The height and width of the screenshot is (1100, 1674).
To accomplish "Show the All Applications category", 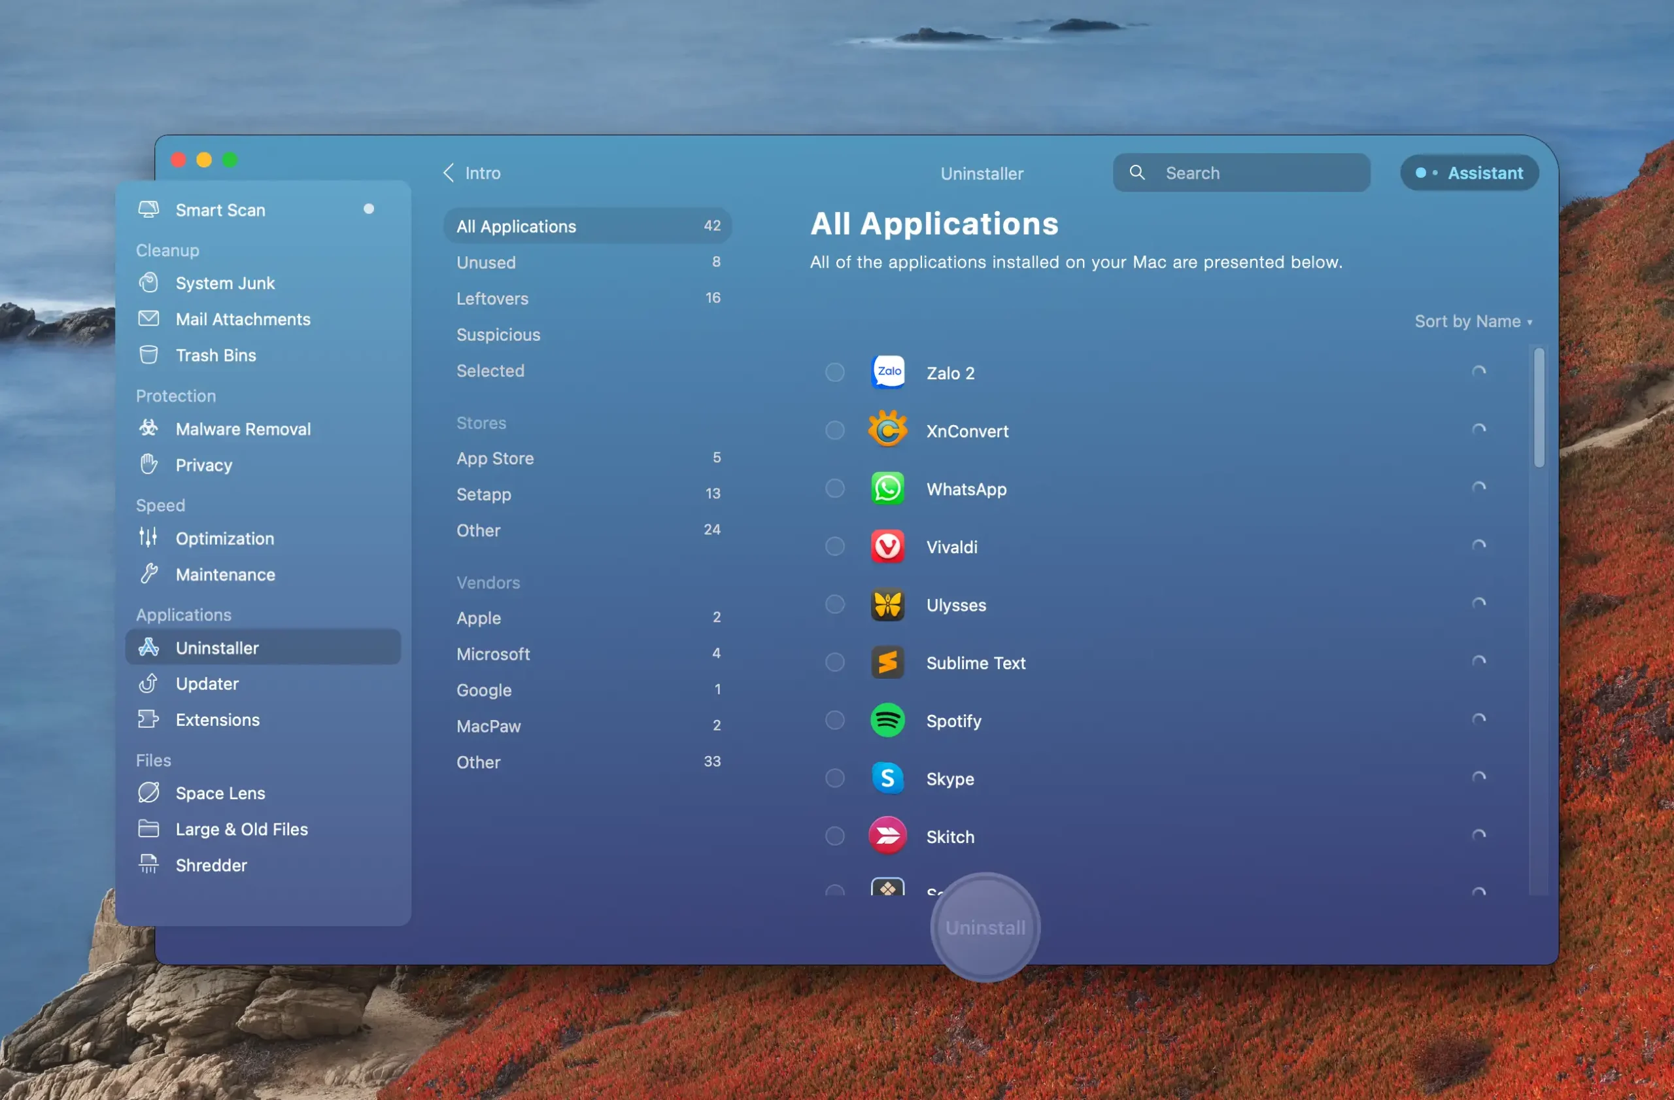I will [x=588, y=226].
